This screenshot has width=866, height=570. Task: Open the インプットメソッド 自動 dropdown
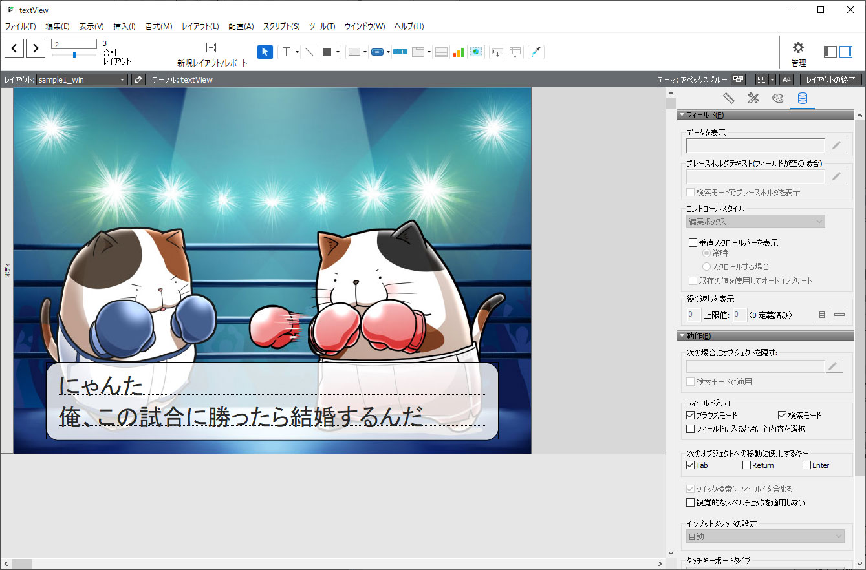(765, 536)
